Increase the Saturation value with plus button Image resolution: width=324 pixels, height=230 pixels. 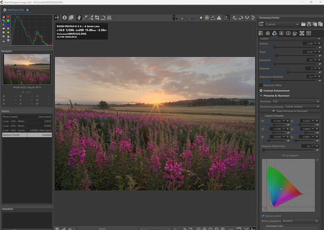[x=318, y=60]
